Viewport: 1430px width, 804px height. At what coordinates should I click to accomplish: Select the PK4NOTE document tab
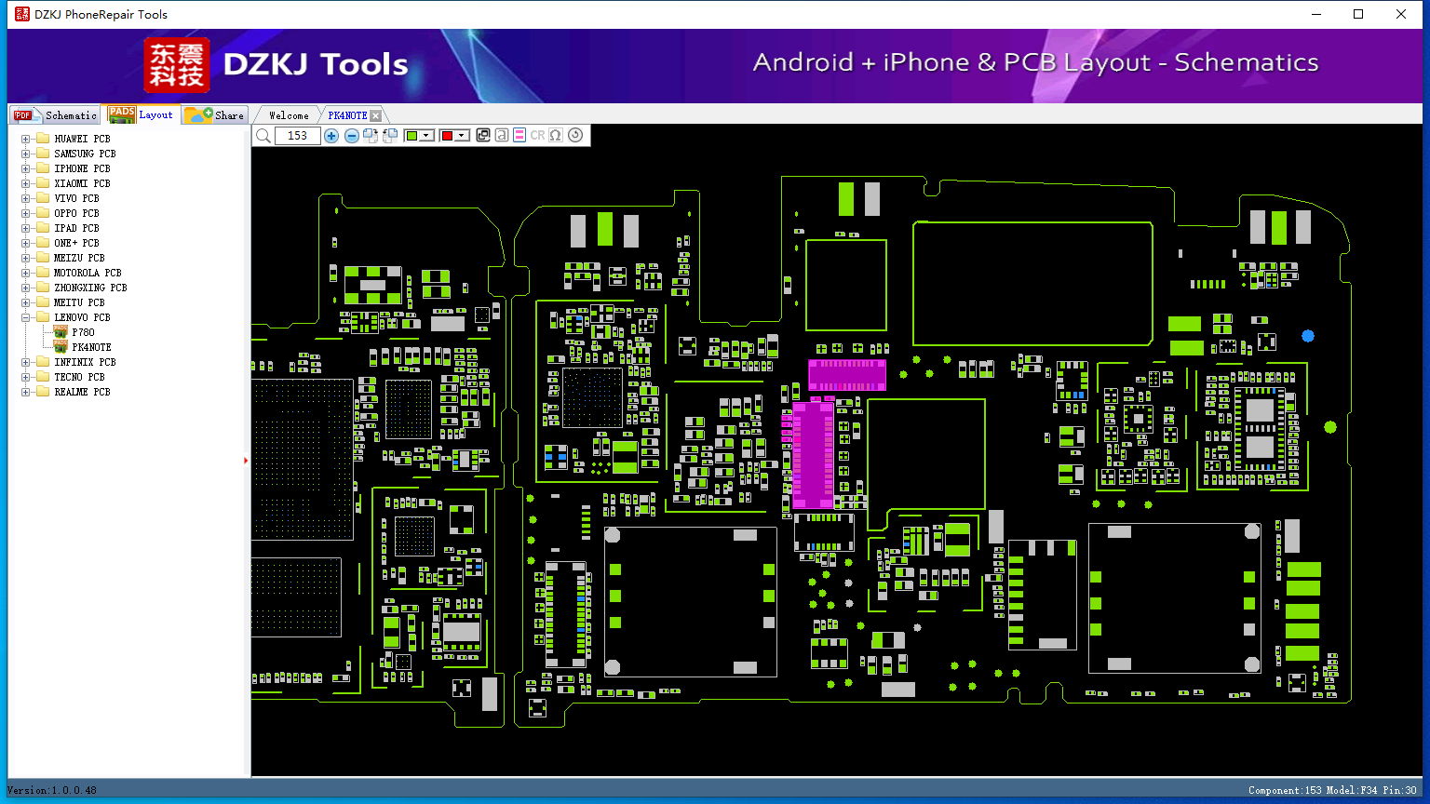pos(347,115)
